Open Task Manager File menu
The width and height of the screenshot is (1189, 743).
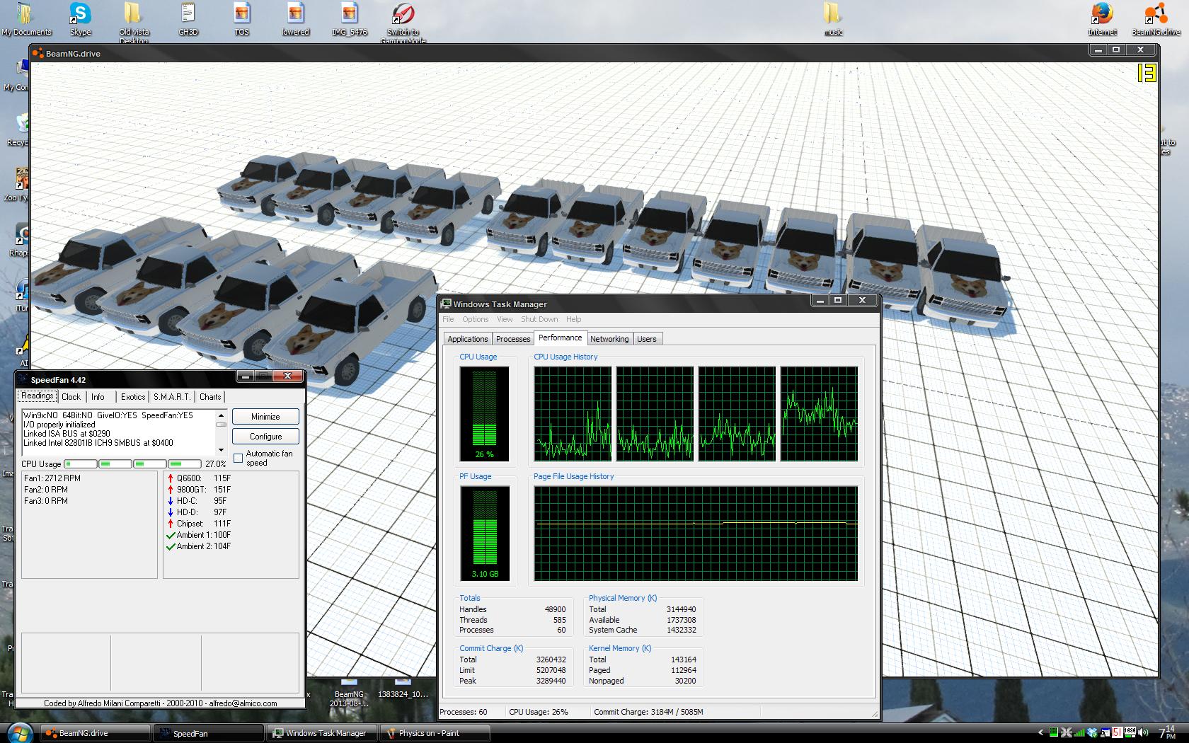click(448, 319)
